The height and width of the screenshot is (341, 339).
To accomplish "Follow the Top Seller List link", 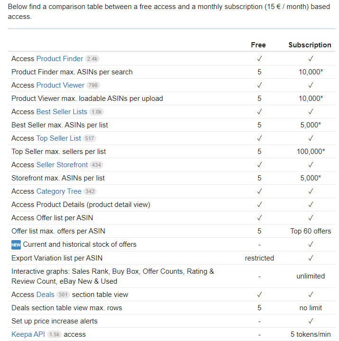I will click(x=58, y=138).
